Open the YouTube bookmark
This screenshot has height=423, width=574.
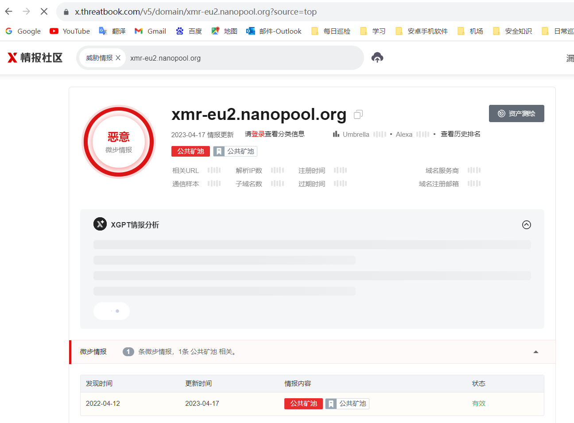tap(70, 31)
